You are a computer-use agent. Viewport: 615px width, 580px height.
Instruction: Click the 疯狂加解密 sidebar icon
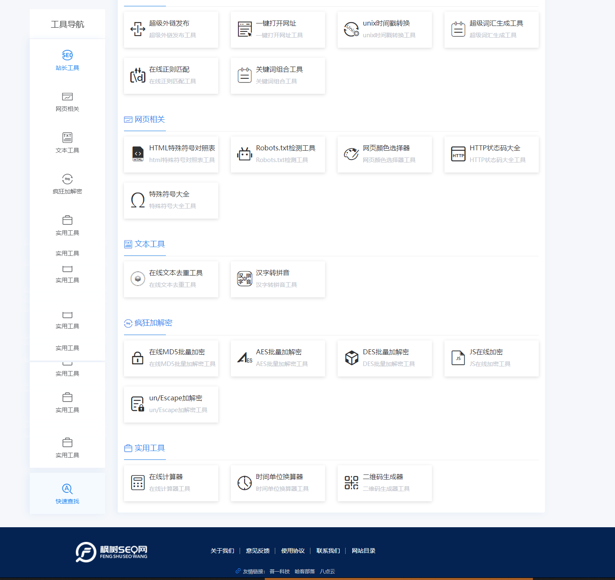(67, 179)
